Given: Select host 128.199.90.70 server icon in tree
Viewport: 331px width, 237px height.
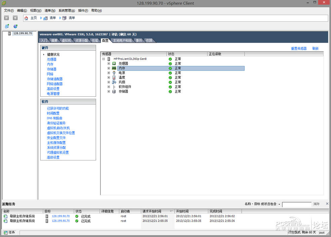Looking at the screenshot, I should click(x=9, y=33).
